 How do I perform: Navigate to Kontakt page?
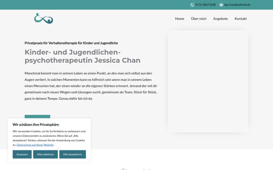(x=241, y=19)
